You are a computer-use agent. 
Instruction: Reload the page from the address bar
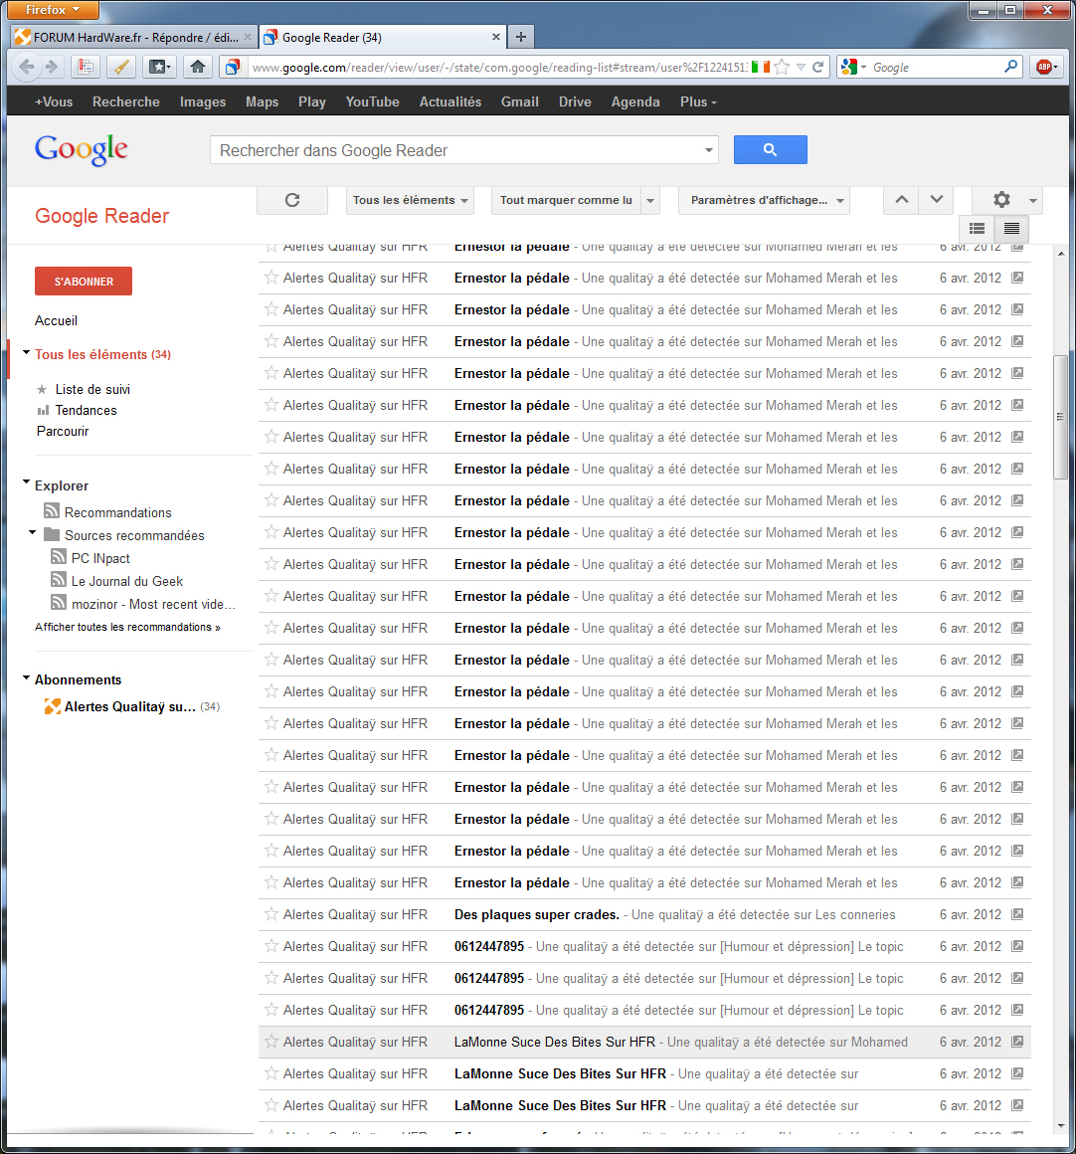[817, 67]
